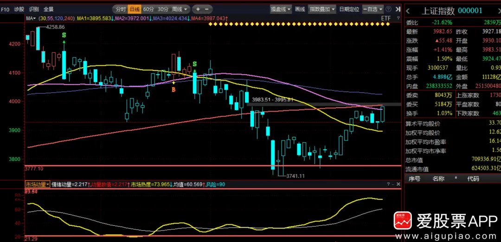The image size is (501, 242).
Task: Click the 换手 1.03% value
Action: (x=446, y=113)
